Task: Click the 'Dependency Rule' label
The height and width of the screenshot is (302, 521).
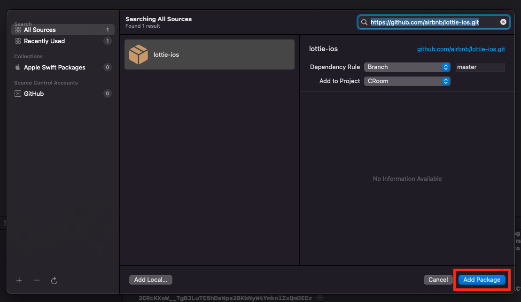Action: point(335,67)
